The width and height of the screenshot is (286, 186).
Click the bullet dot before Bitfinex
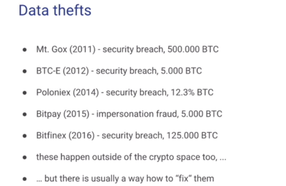click(x=25, y=136)
